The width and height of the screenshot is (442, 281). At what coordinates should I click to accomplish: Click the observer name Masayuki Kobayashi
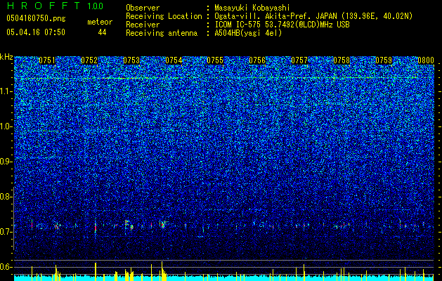pyautogui.click(x=252, y=8)
